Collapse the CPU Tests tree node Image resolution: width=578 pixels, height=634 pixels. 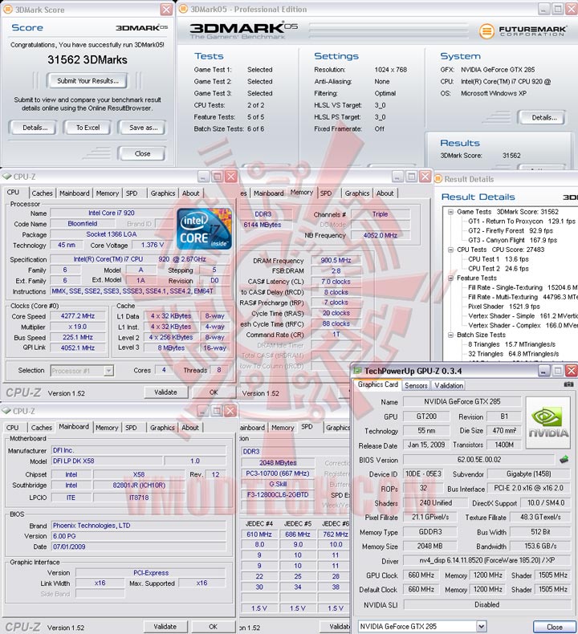(450, 250)
